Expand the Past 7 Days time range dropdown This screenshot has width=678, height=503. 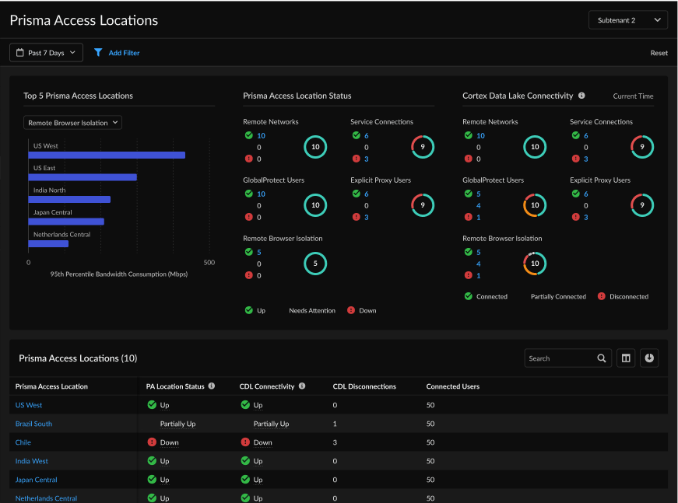pos(46,53)
